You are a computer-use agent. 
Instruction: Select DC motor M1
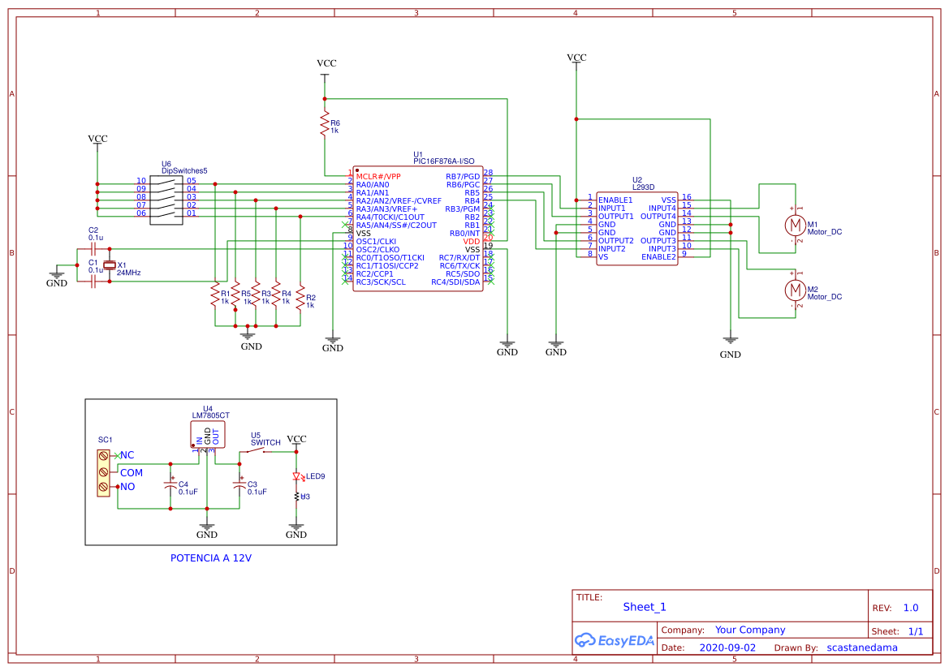[794, 226]
